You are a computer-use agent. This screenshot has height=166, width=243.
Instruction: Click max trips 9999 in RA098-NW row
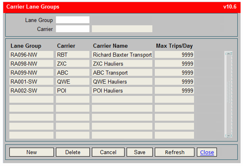point(174,64)
